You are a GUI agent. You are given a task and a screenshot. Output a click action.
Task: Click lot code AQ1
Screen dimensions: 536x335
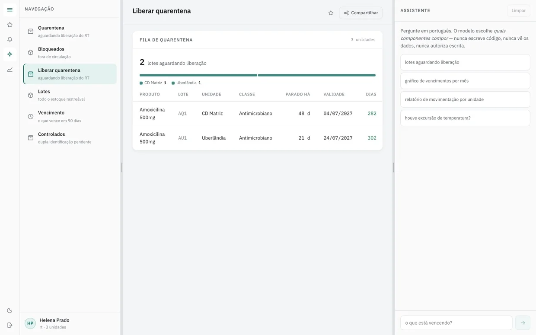click(182, 114)
